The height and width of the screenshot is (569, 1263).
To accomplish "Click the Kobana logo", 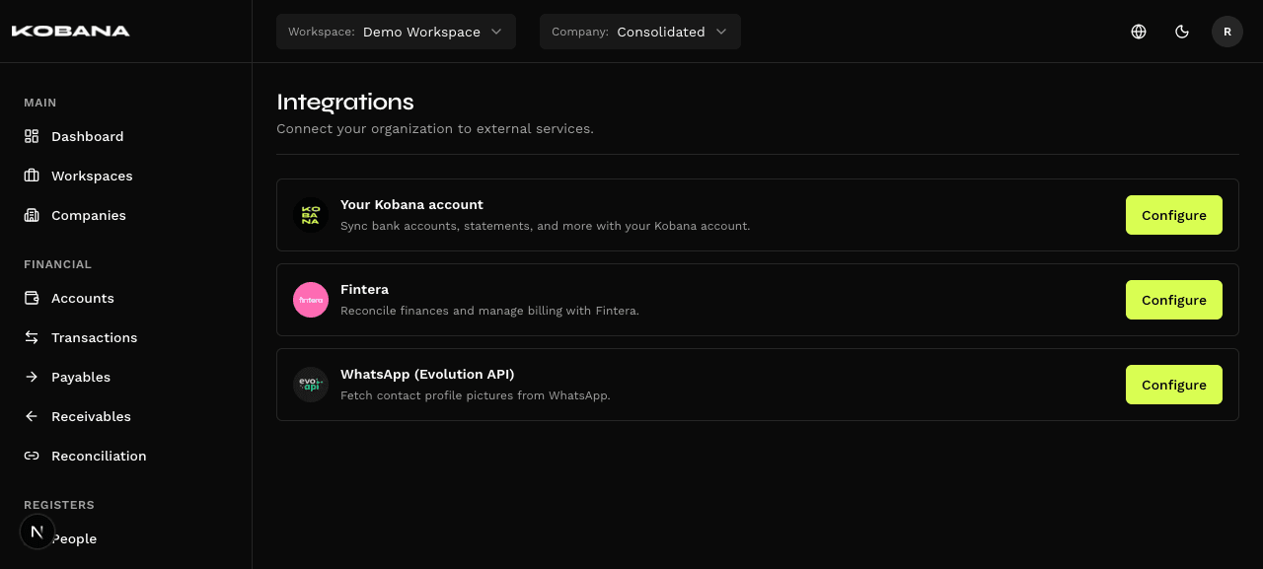I will [x=70, y=32].
